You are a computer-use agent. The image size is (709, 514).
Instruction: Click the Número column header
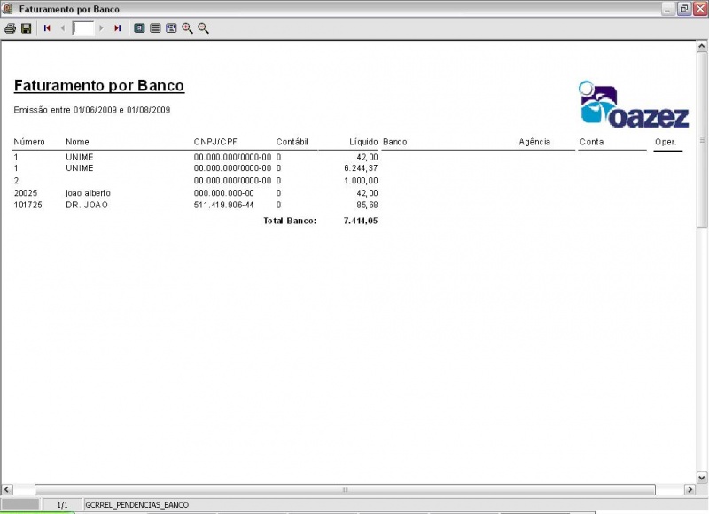coord(29,142)
